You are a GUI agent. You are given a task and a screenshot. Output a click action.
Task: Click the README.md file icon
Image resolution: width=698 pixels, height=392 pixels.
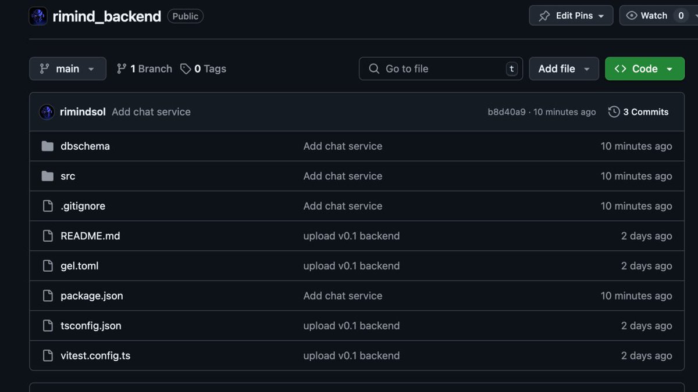48,236
